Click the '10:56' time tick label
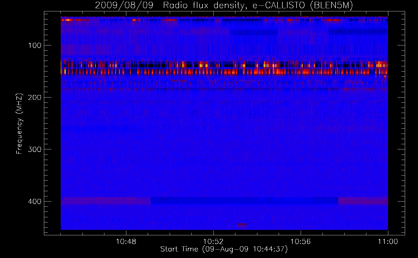The height and width of the screenshot is (258, 418). point(301,242)
